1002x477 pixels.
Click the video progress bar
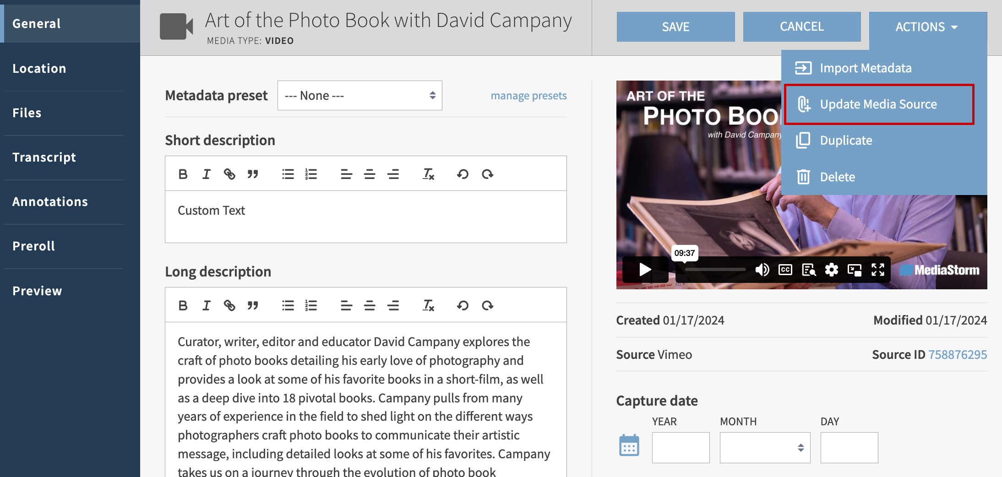715,270
